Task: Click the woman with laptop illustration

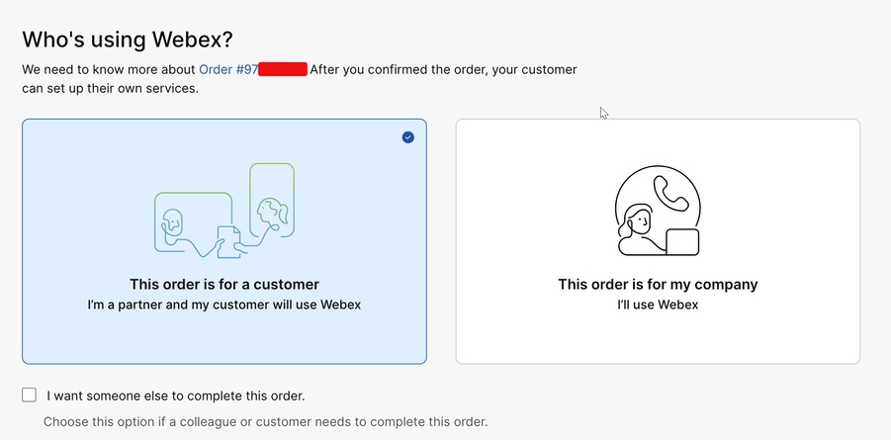Action: 658,211
